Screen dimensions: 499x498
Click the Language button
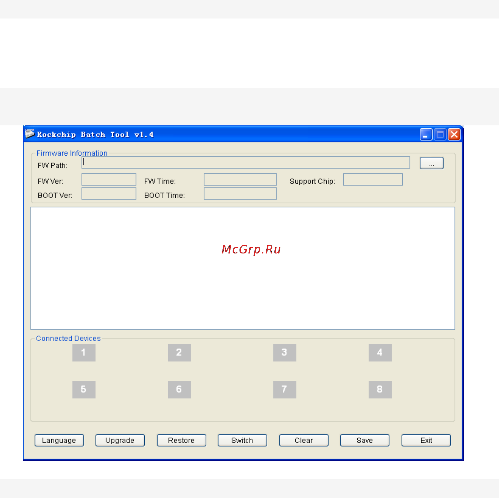pyautogui.click(x=59, y=440)
